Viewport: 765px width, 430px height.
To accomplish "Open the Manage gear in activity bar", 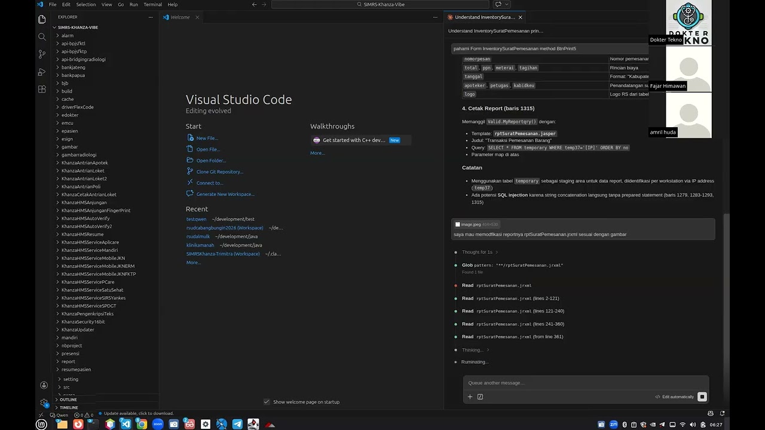I will 44,403.
